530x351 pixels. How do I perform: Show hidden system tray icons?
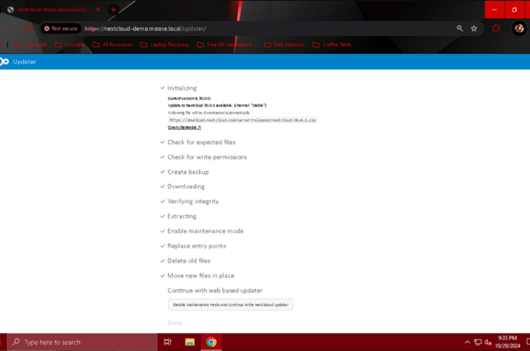(x=467, y=342)
